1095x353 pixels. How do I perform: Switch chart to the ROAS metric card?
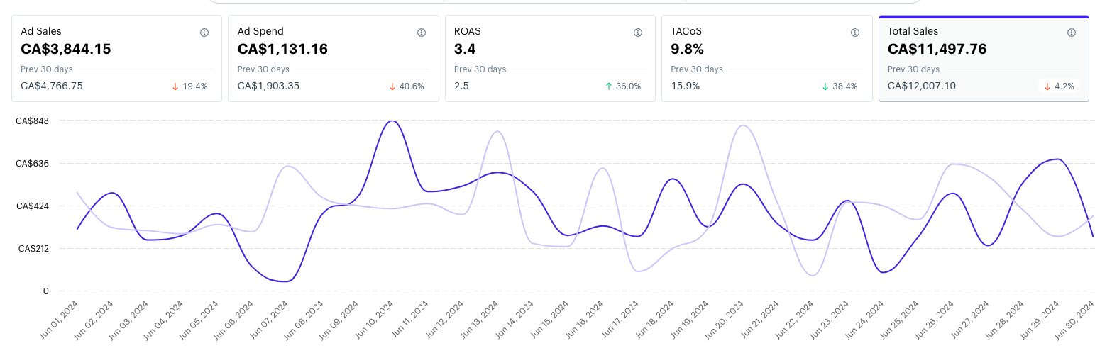550,58
